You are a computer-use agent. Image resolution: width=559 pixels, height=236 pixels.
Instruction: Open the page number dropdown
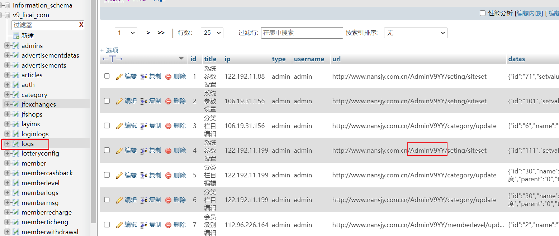[126, 33]
